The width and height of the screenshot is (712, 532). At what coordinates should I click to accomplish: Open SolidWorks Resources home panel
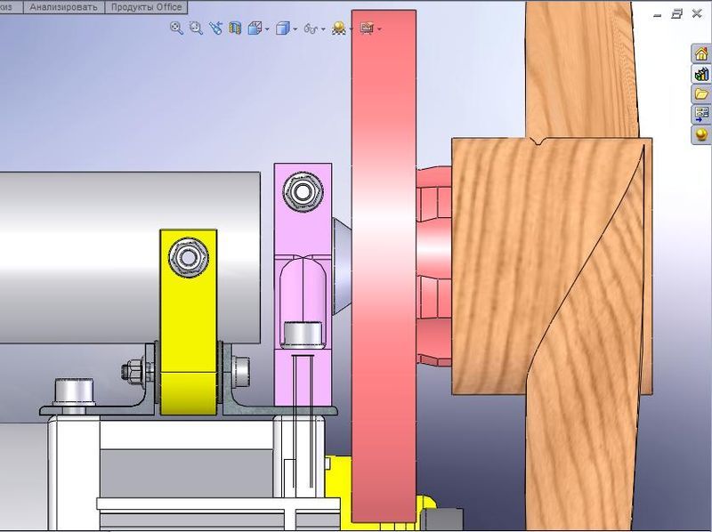(x=701, y=54)
